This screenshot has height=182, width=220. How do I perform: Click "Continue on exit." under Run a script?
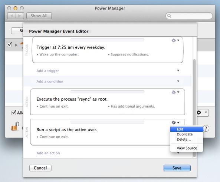coord(54,137)
